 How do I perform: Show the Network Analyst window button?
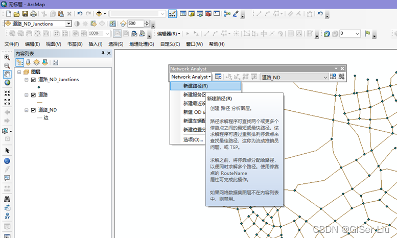click(218, 77)
